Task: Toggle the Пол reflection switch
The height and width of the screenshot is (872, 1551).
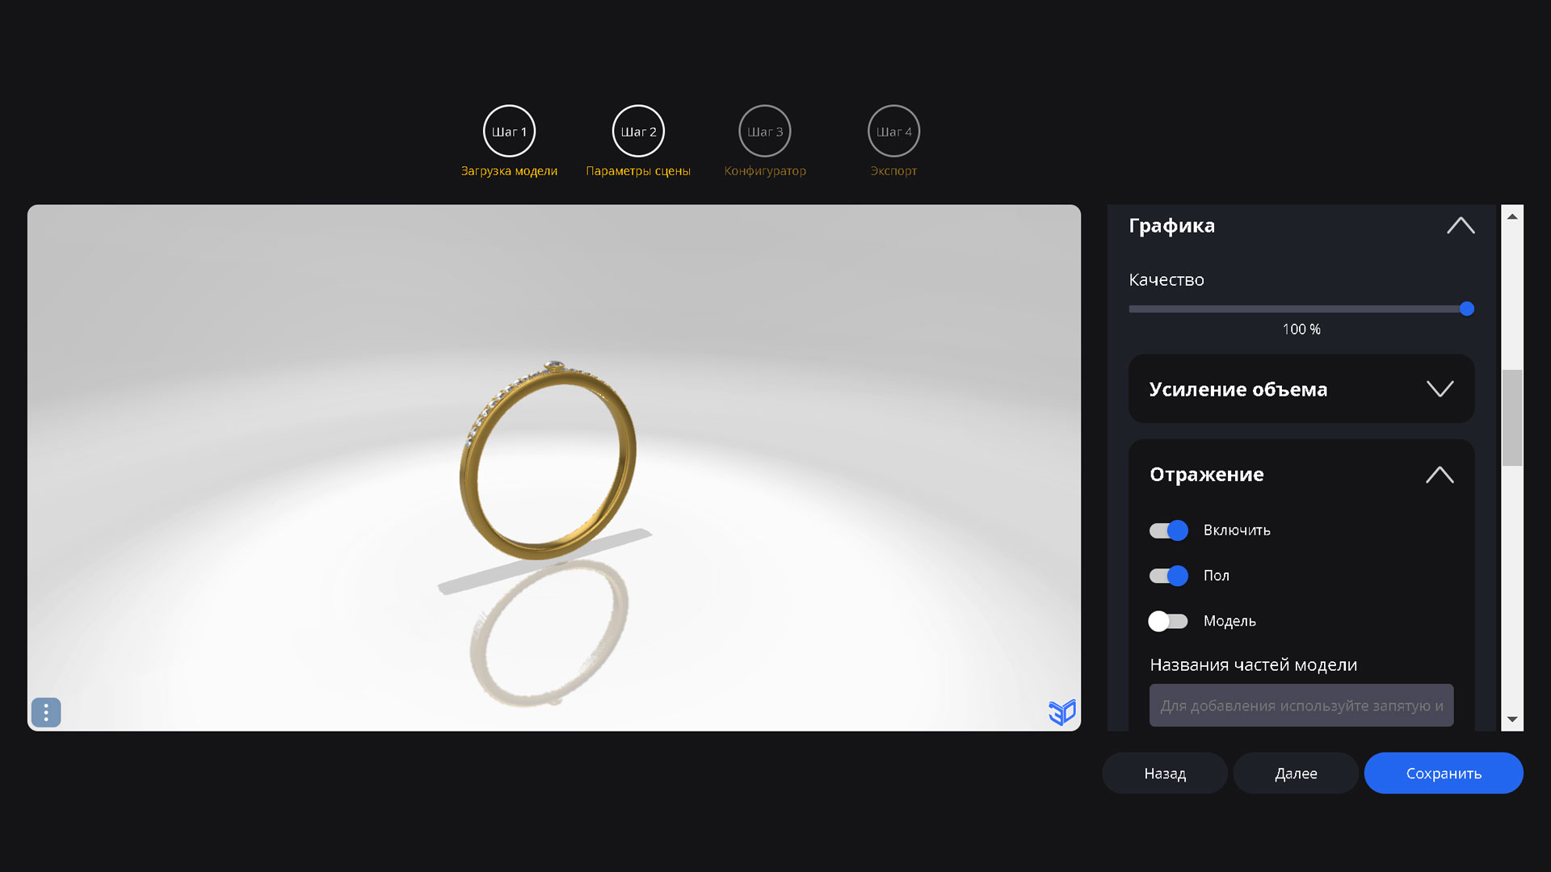Action: 1167,575
